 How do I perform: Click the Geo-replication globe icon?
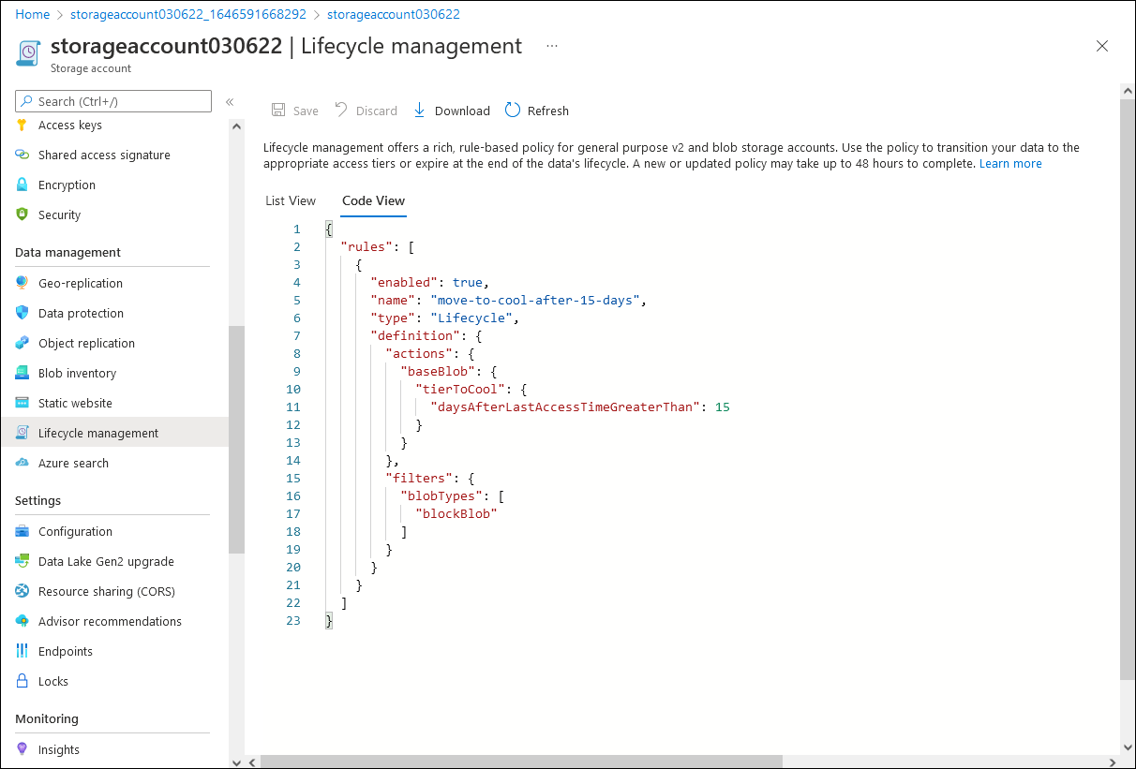coord(22,284)
